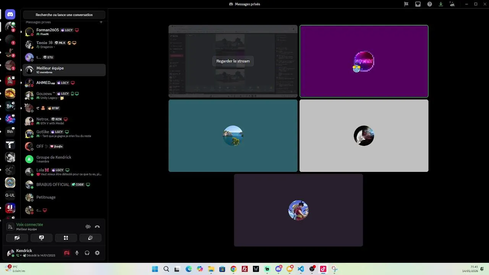The width and height of the screenshot is (489, 275).
Task: Open conversation with Gotlike
Action: pyautogui.click(x=64, y=134)
